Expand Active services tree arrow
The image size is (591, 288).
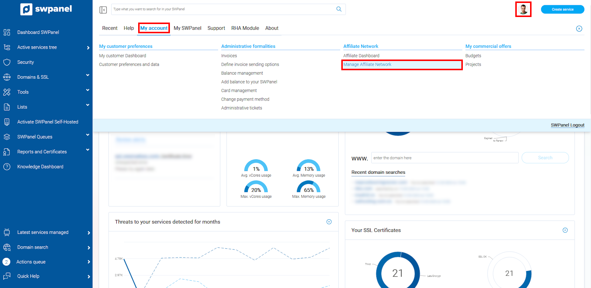(x=88, y=48)
